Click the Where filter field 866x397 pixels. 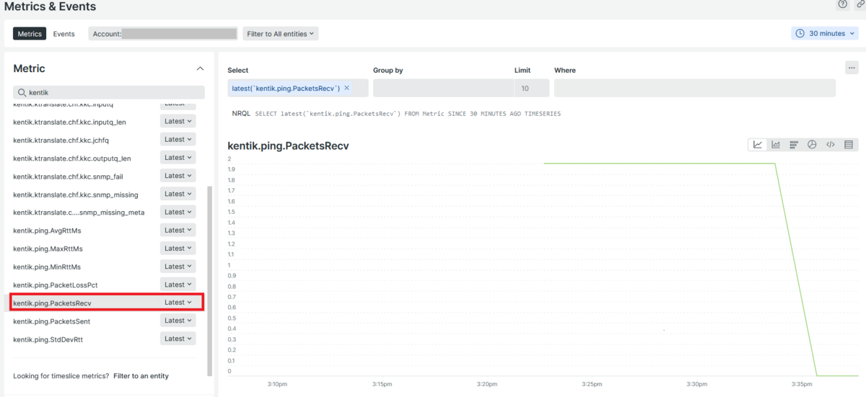tap(695, 88)
